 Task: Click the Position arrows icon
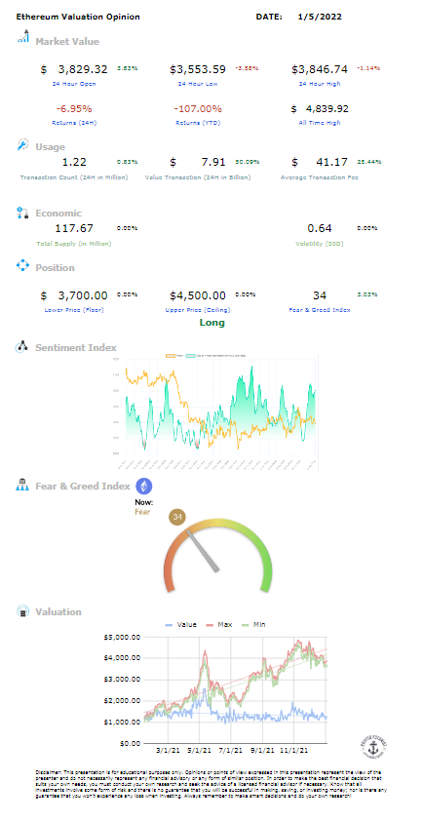tap(22, 266)
